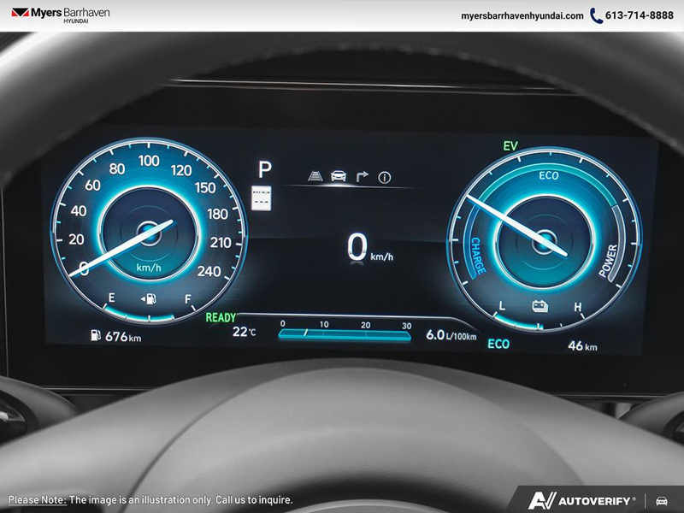Click the green READY indicator
This screenshot has width=684, height=513.
point(221,317)
